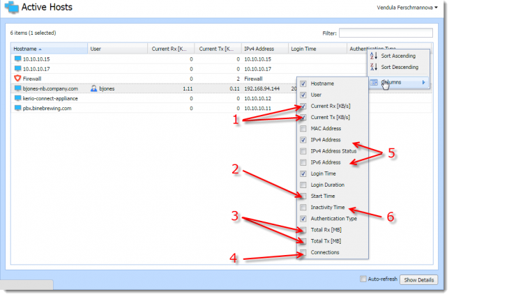Click the monitor icon beside pbx.binebrewing.com
This screenshot has width=523, height=294.
(17, 108)
